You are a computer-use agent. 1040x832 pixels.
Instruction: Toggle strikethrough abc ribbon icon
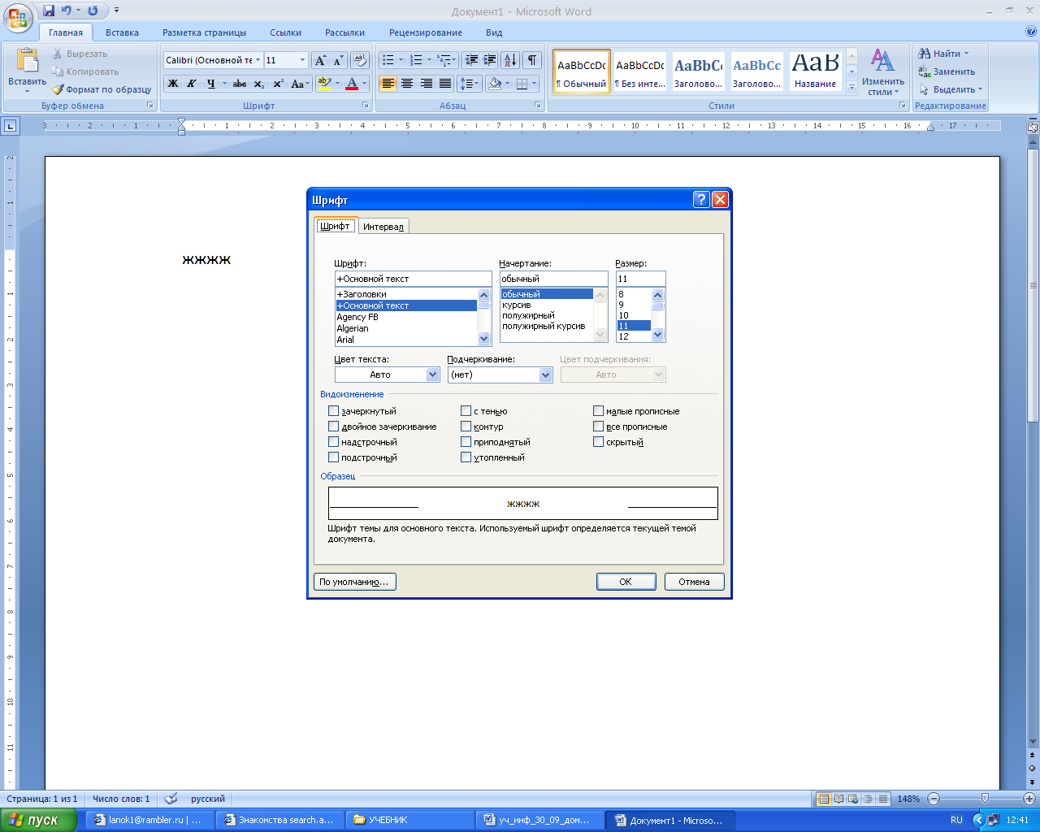(x=240, y=84)
